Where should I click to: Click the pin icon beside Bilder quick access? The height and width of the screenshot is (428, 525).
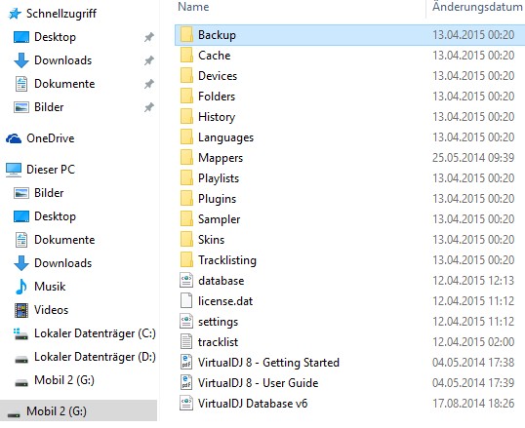[149, 107]
